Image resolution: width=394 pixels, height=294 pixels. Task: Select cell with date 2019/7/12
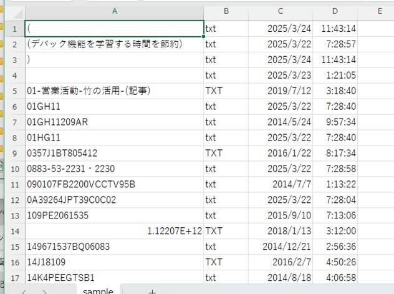[281, 91]
